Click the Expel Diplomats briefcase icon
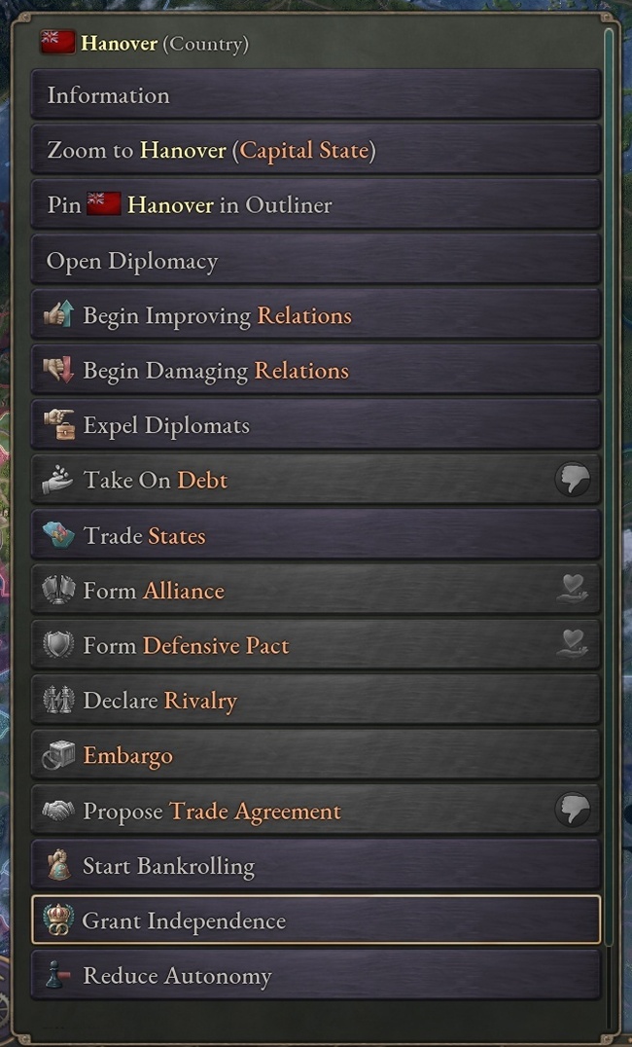The height and width of the screenshot is (1047, 632). pos(59,425)
